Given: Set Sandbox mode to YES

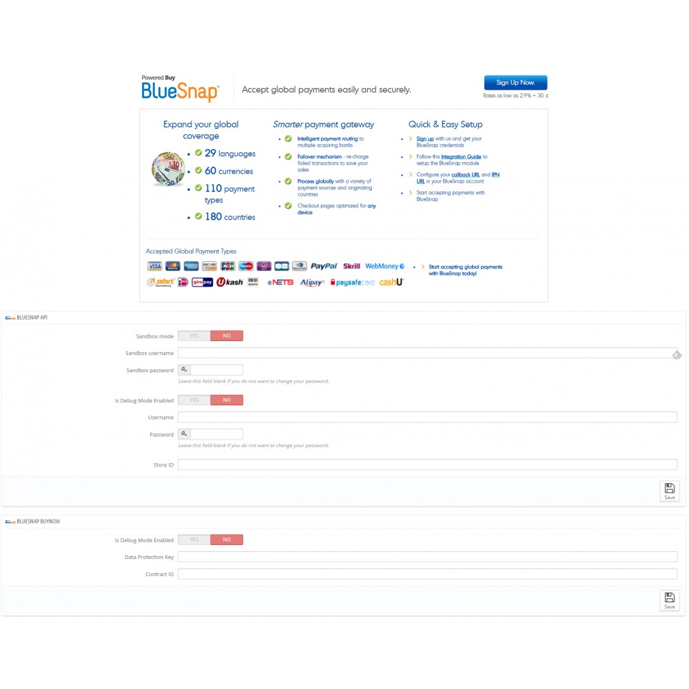Looking at the screenshot, I should [x=194, y=336].
